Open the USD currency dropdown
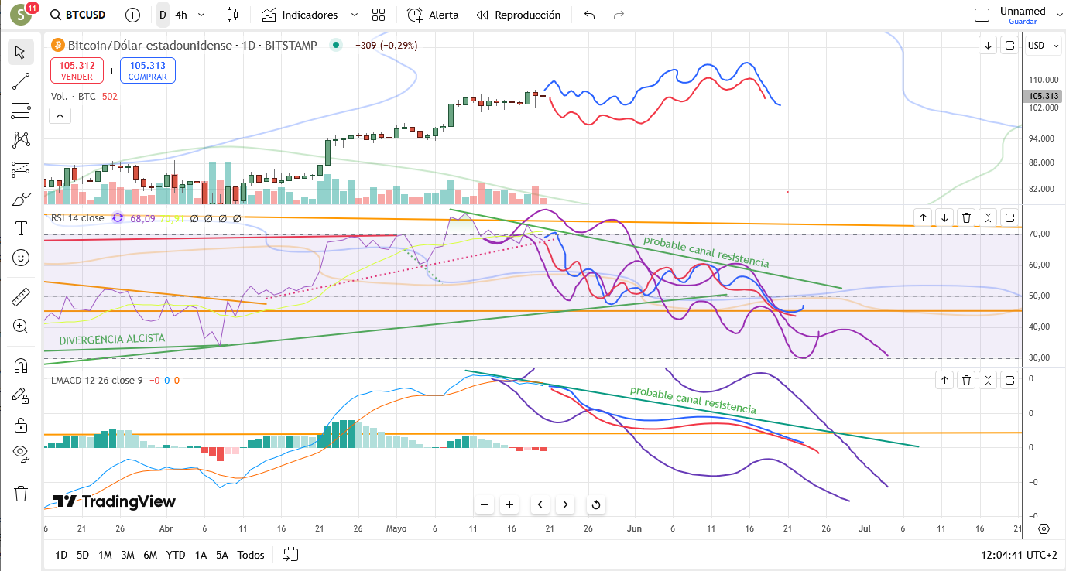 [1041, 46]
